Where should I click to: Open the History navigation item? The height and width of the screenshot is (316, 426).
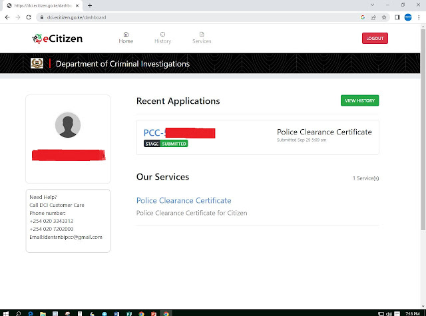click(x=162, y=38)
